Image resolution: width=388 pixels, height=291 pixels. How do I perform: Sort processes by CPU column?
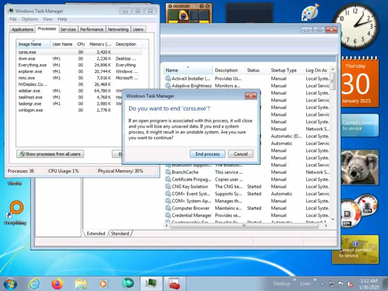tap(81, 44)
